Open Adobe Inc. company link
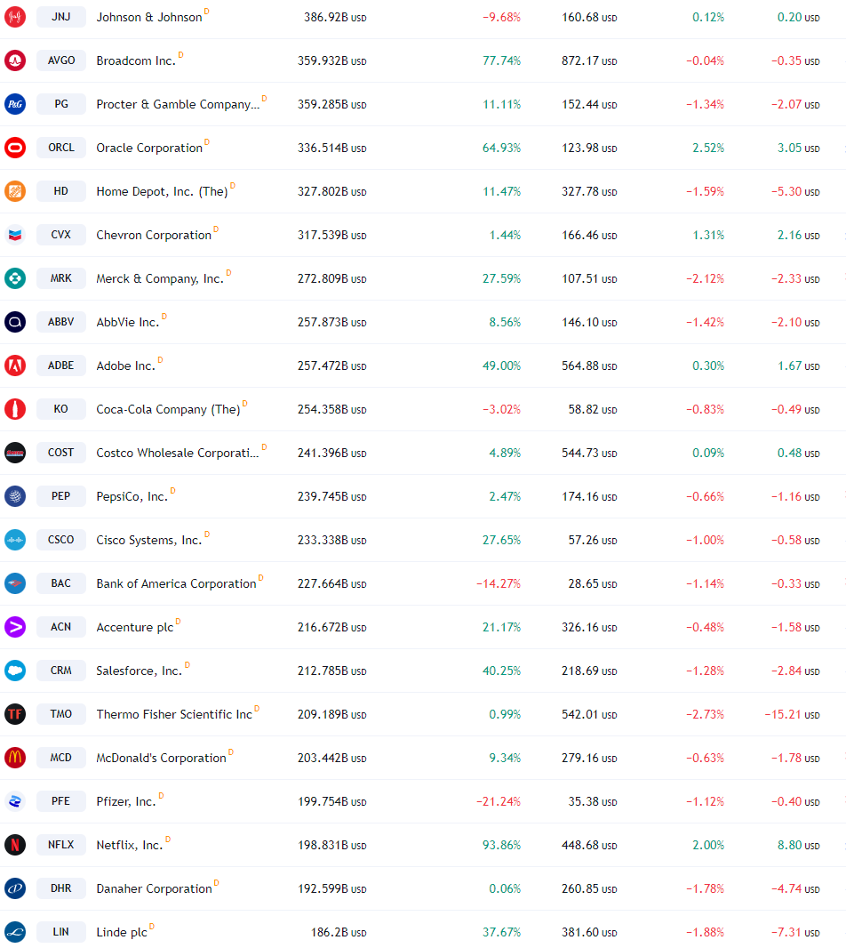The height and width of the screenshot is (948, 846). tap(125, 366)
